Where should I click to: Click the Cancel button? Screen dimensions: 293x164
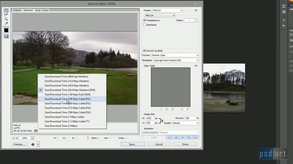click(159, 144)
